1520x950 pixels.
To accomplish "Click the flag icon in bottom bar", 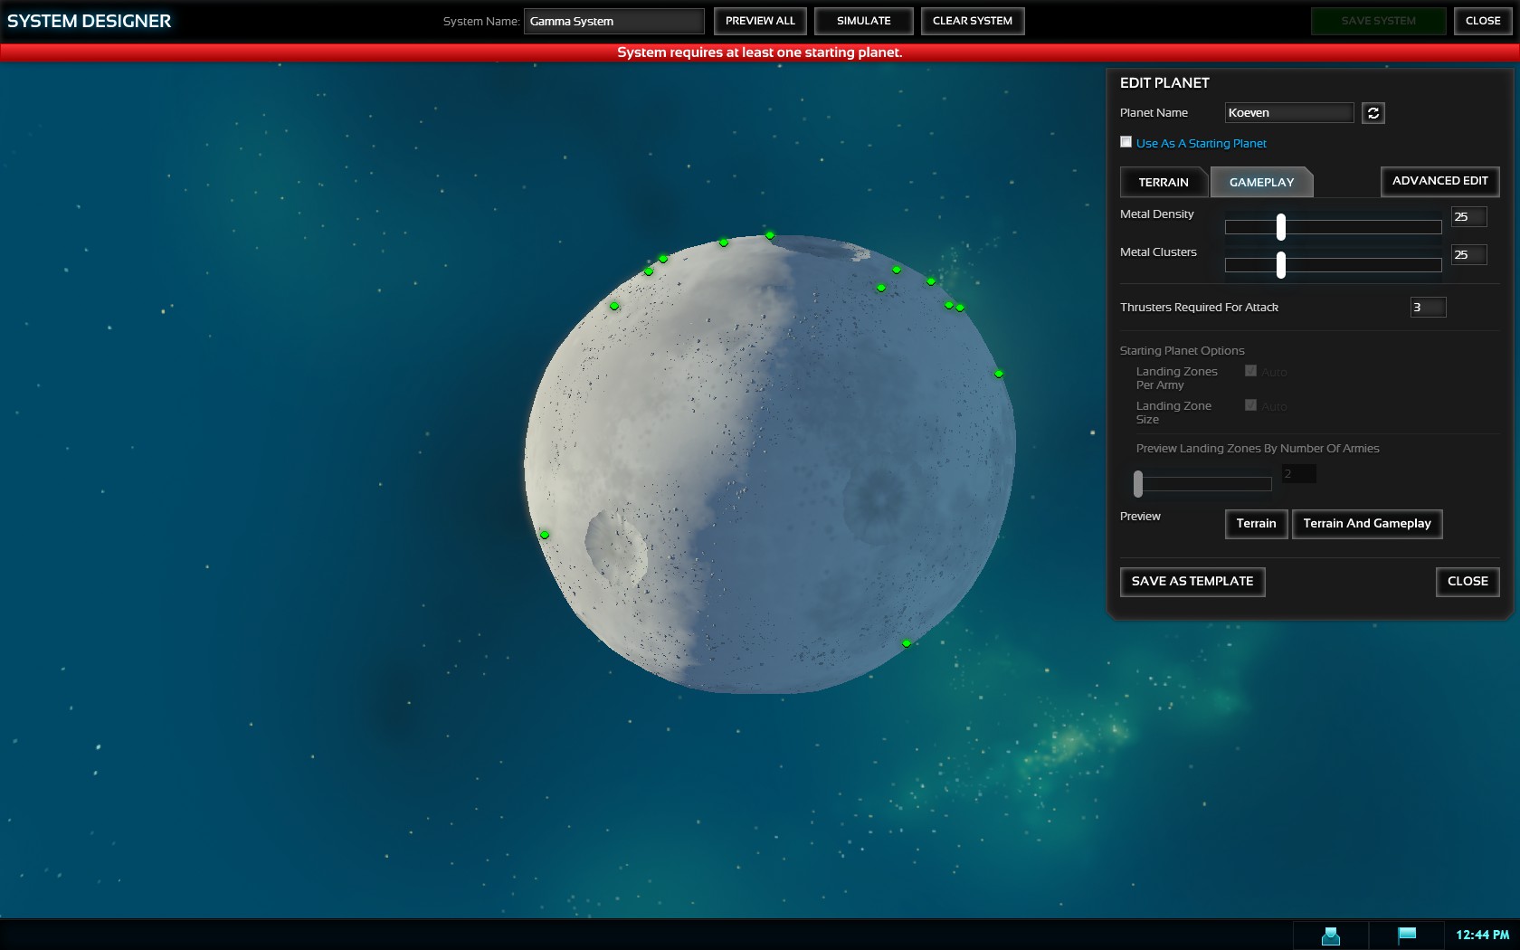I will (x=1406, y=935).
